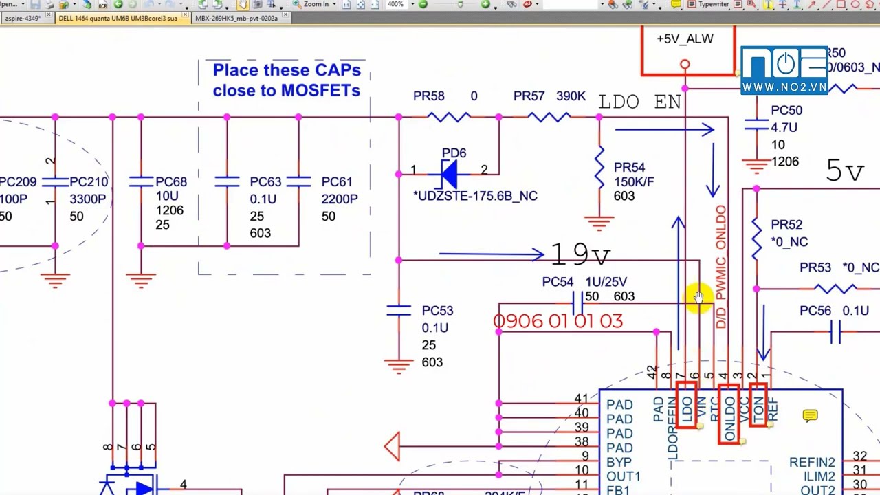Open the search box dropdown arrow
This screenshot has width=880, height=495.
tap(602, 4)
